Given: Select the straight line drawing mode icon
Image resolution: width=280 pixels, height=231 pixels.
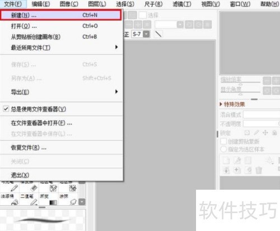Looking at the screenshot, I should point(158,34).
